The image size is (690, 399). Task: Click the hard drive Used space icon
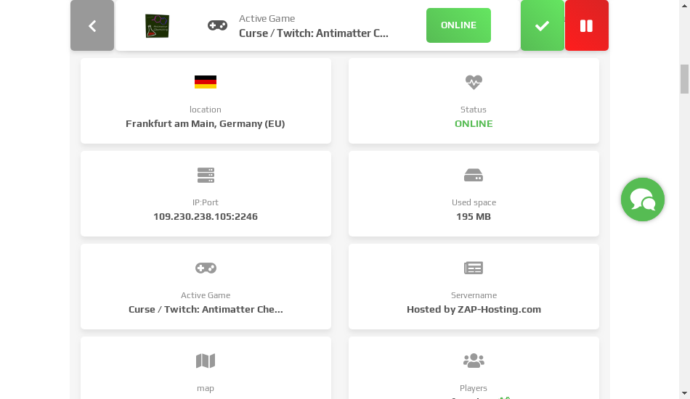[474, 175]
